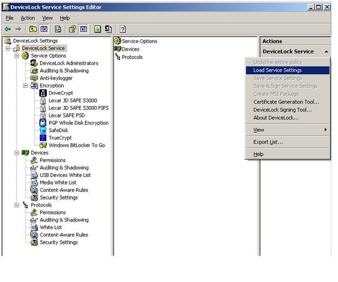
Task: Click the Lexar SAFE PSD lock icon
Action: point(43,115)
